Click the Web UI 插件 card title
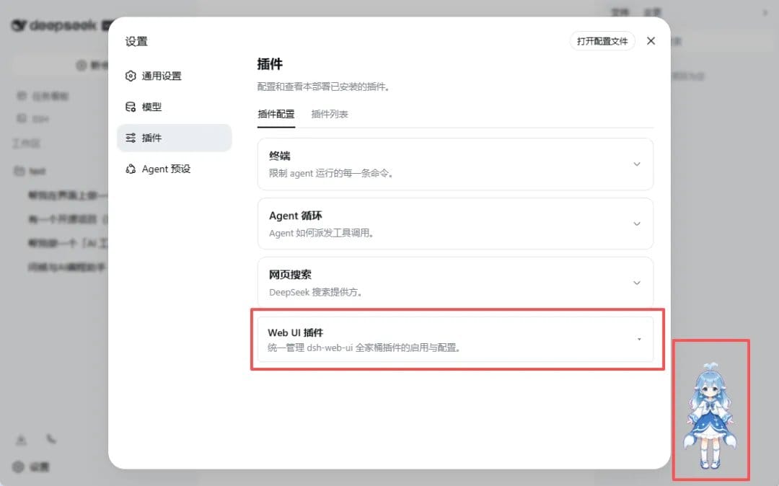 (x=296, y=332)
